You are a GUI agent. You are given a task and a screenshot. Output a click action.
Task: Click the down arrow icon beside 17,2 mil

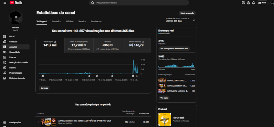click(x=85, y=45)
